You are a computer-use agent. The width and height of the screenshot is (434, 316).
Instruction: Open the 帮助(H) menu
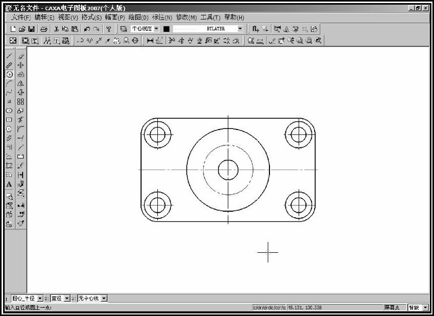(x=234, y=17)
